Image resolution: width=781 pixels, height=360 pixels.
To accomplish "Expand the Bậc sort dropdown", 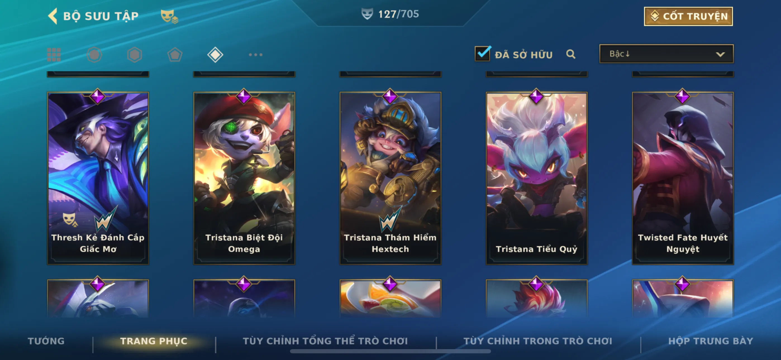I will (666, 54).
